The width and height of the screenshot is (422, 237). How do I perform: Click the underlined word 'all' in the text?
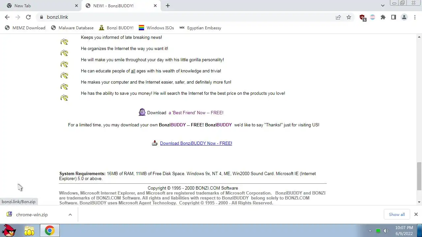[x=133, y=71]
